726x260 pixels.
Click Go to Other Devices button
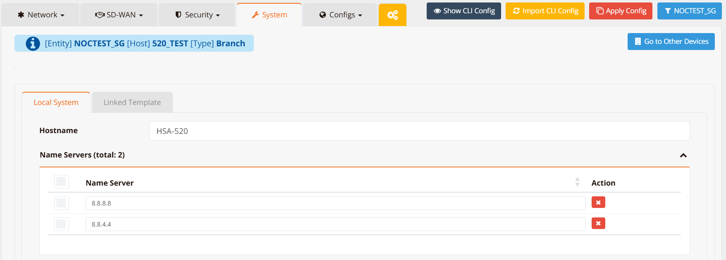671,42
